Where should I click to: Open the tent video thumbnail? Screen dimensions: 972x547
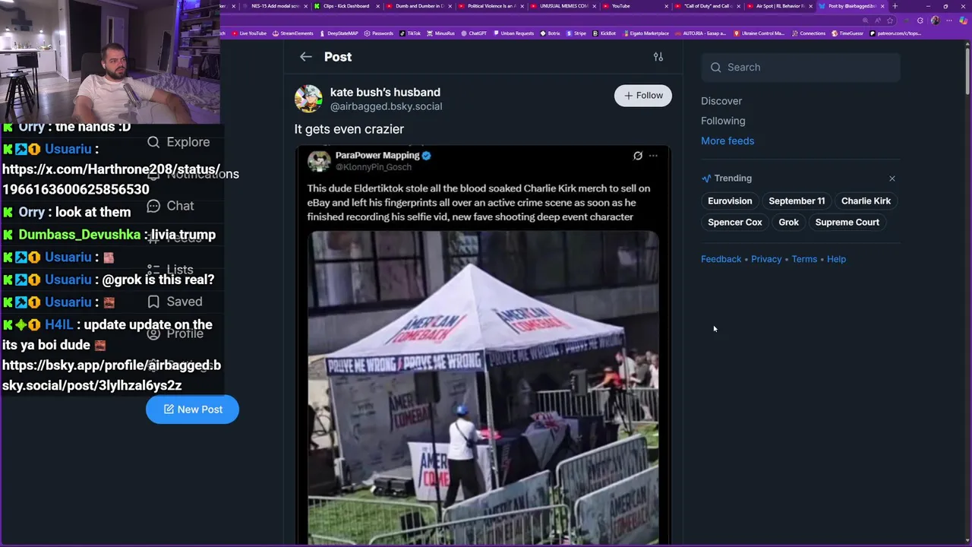tap(483, 387)
